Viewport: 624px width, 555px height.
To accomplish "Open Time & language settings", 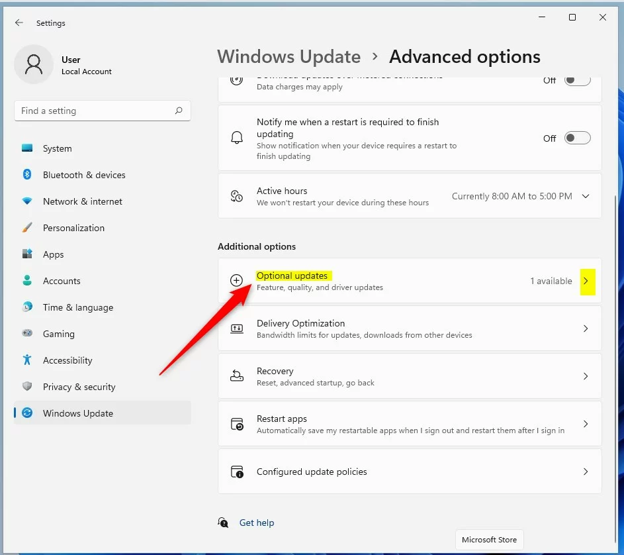I will click(78, 307).
